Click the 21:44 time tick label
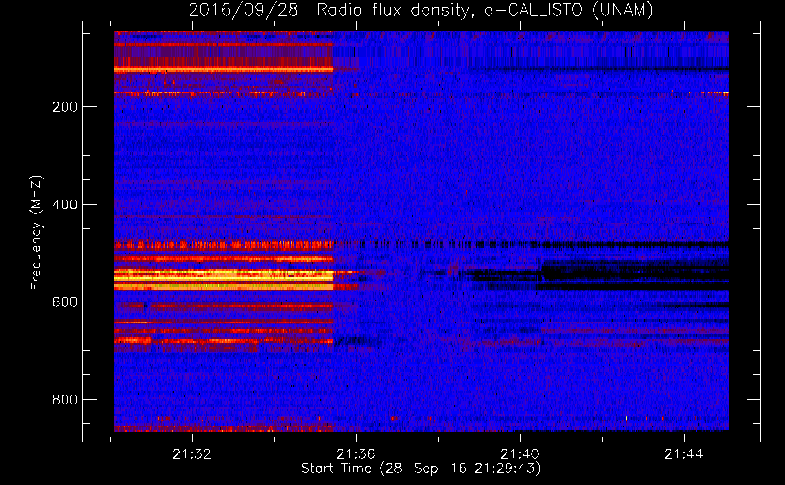Screen dimensions: 785x485 tap(684, 454)
